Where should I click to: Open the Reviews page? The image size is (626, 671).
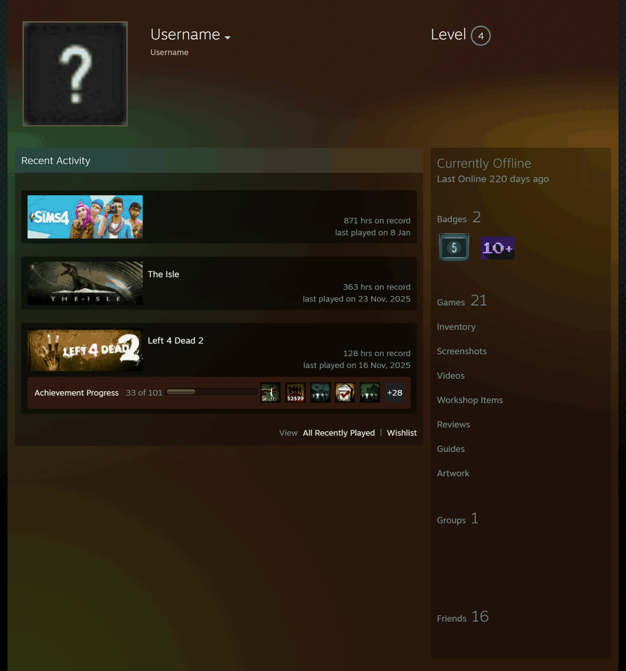coord(453,425)
